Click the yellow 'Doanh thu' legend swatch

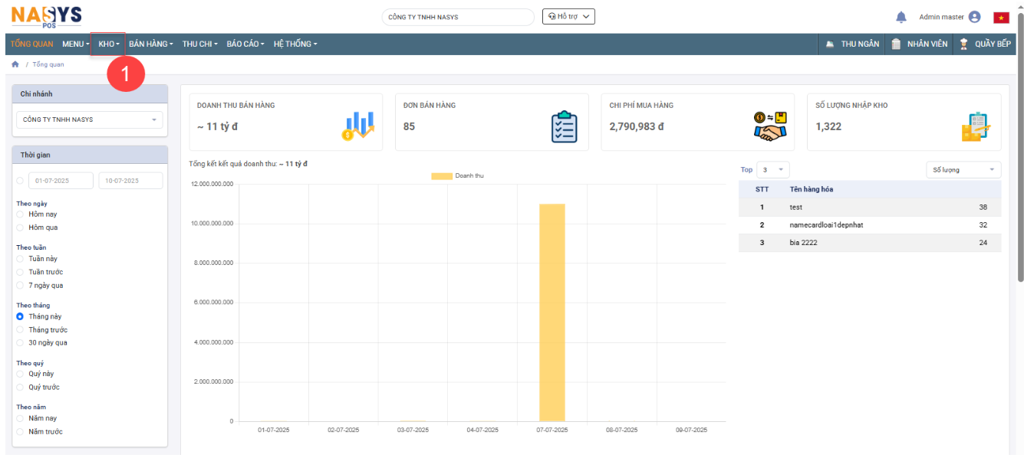coord(441,176)
